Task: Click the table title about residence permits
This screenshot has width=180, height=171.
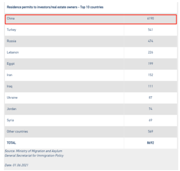Action: [x=55, y=7]
